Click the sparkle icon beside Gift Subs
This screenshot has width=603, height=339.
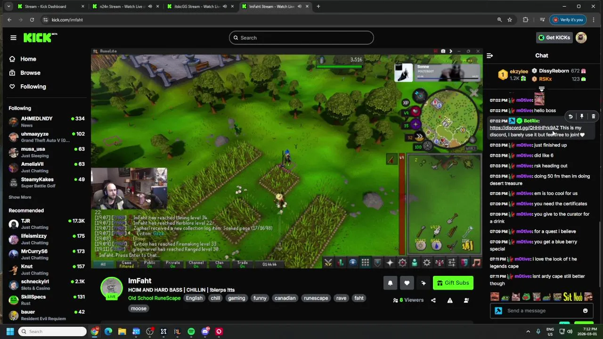(423, 283)
